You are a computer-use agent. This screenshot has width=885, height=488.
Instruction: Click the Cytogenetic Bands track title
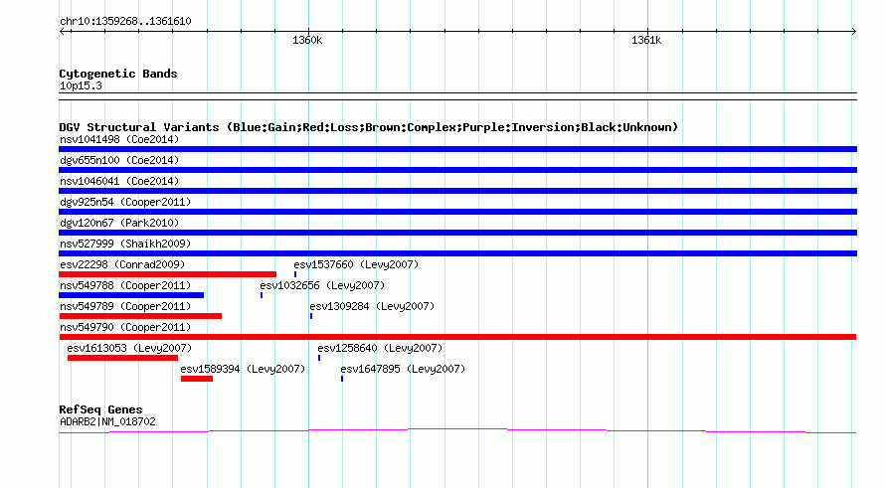tap(118, 74)
